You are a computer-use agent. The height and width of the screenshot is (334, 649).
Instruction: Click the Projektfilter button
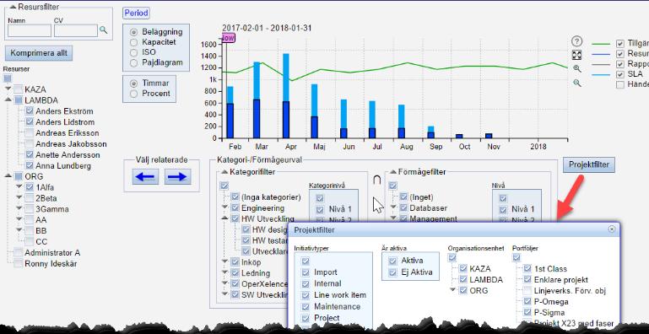pos(589,164)
